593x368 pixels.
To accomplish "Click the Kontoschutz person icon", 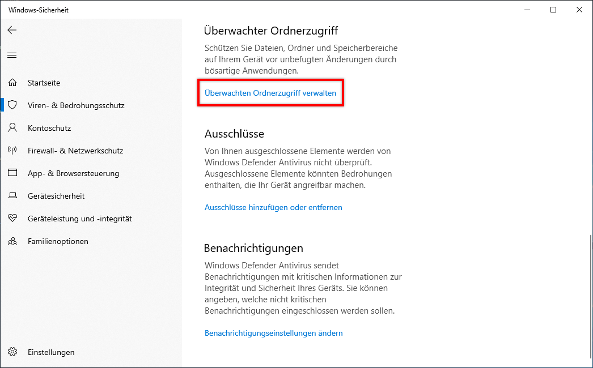I will pyautogui.click(x=12, y=128).
